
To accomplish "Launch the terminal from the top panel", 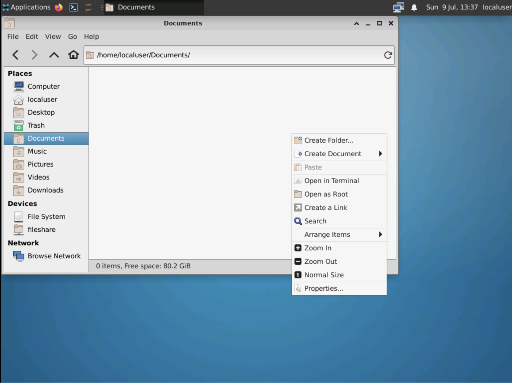I will click(x=73, y=7).
